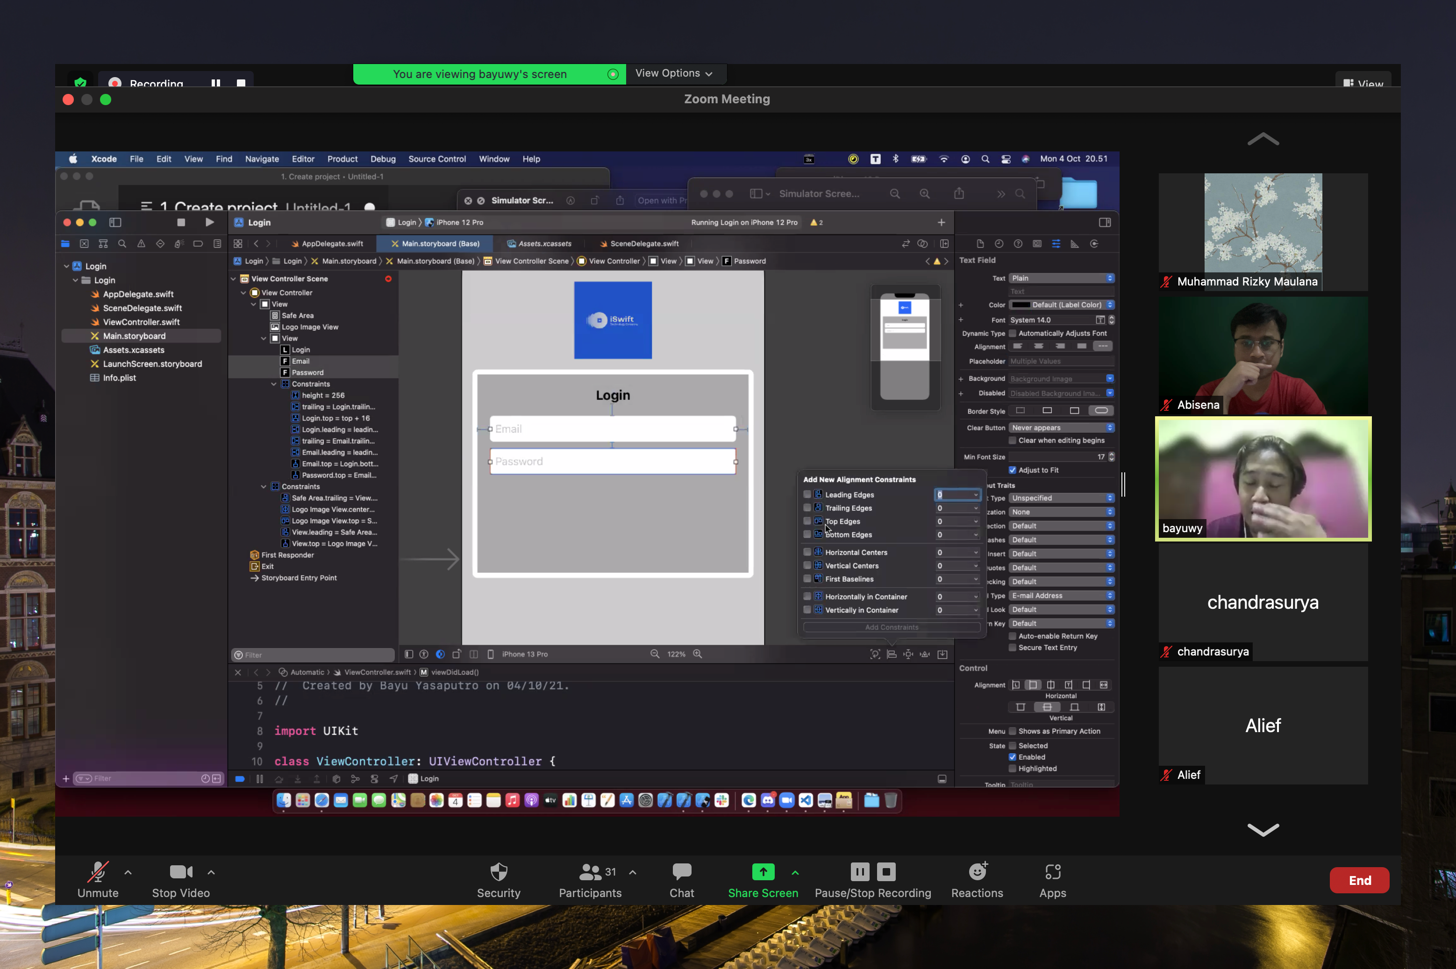Screen dimensions: 1456x969
Task: Show the Quick Help inspector
Action: tap(1018, 243)
